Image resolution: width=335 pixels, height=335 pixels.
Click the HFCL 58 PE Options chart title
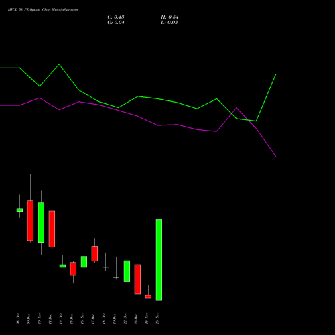pyautogui.click(x=43, y=10)
